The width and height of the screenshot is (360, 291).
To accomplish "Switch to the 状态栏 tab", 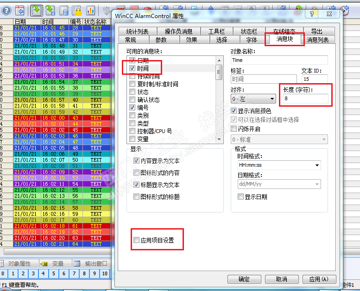I will [249, 31].
